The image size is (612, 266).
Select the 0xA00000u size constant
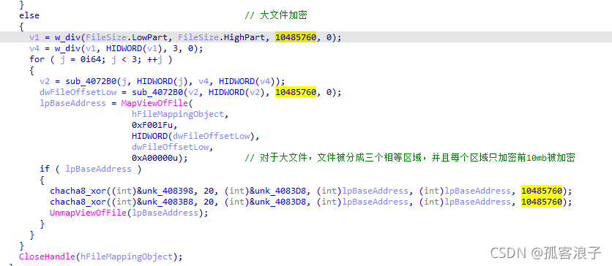[157, 158]
